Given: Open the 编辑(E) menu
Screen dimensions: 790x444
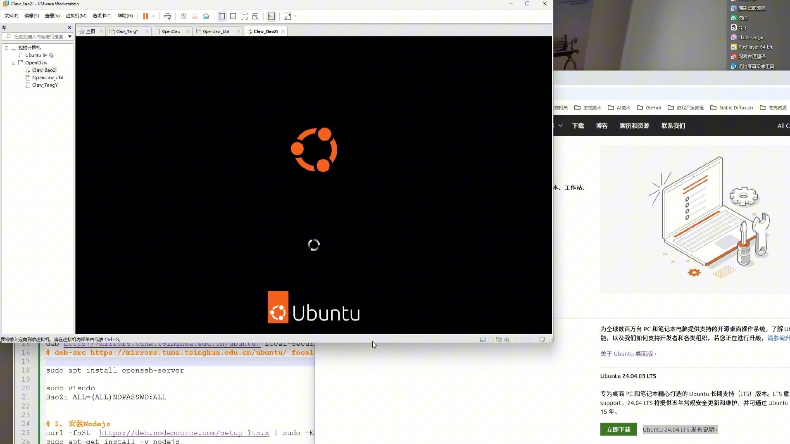Looking at the screenshot, I should [31, 16].
